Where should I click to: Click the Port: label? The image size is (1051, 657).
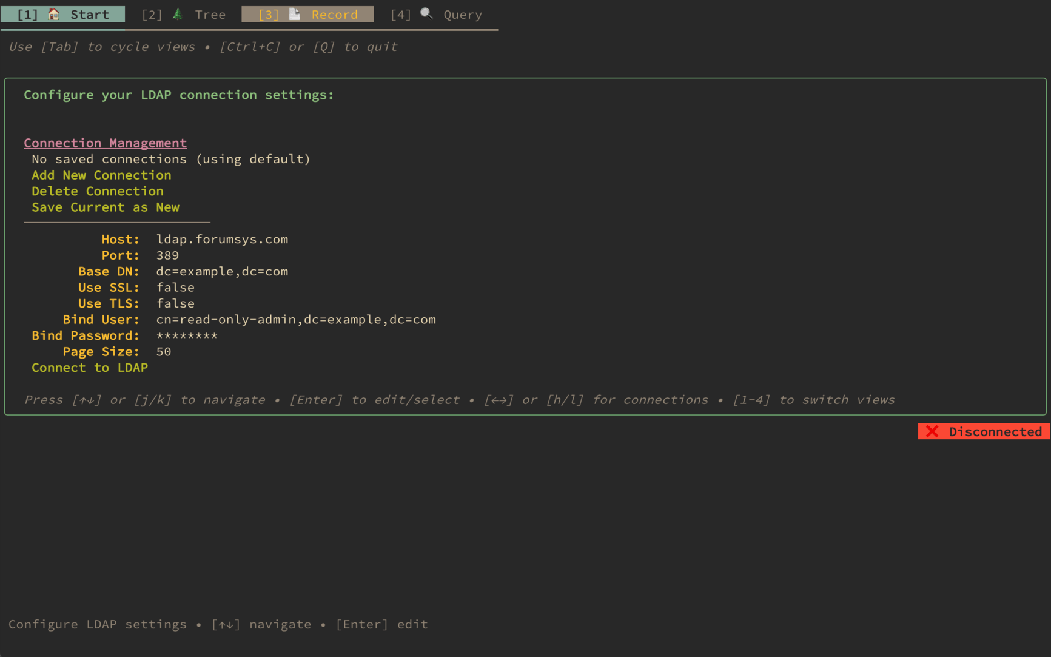120,255
